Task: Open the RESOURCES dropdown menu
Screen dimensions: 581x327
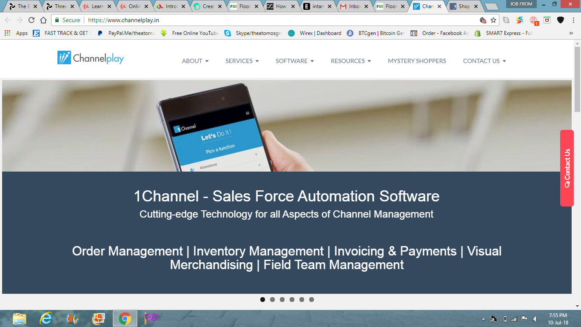Action: (x=350, y=61)
